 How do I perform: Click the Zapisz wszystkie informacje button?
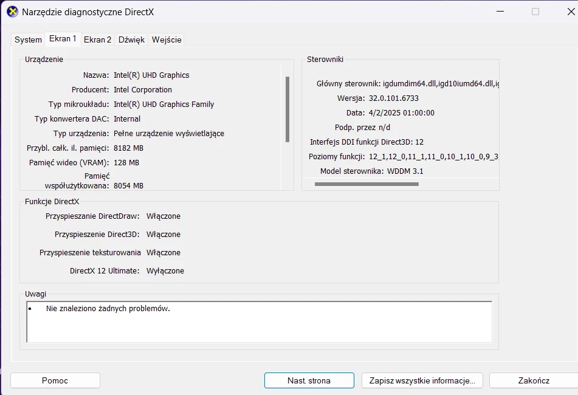point(421,380)
